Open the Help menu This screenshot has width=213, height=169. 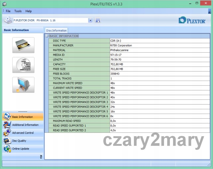[28, 11]
